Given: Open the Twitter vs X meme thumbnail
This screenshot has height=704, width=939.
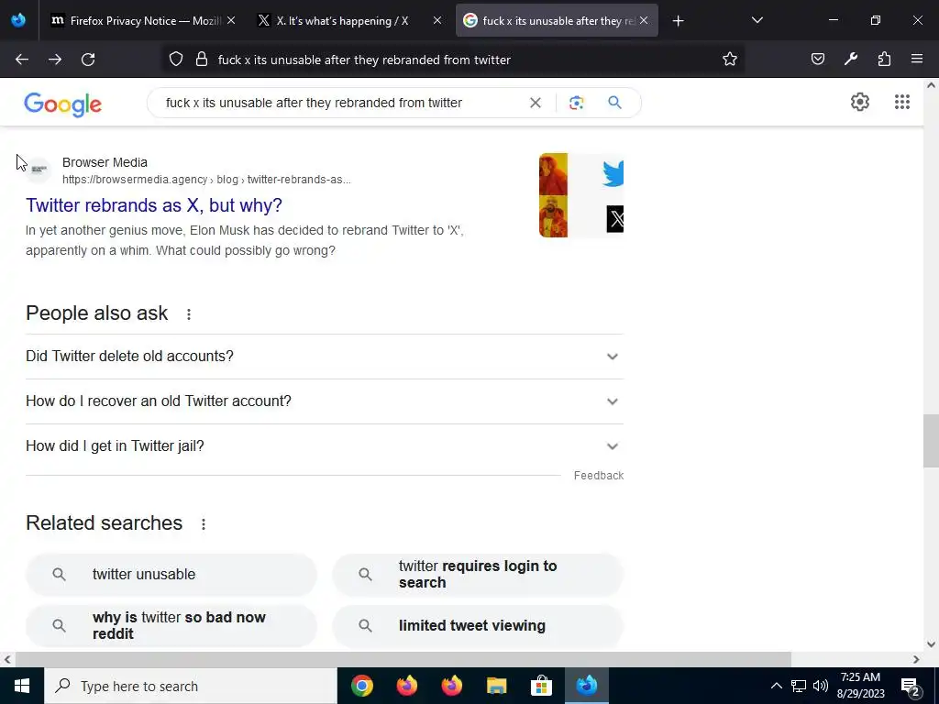Looking at the screenshot, I should [x=580, y=195].
